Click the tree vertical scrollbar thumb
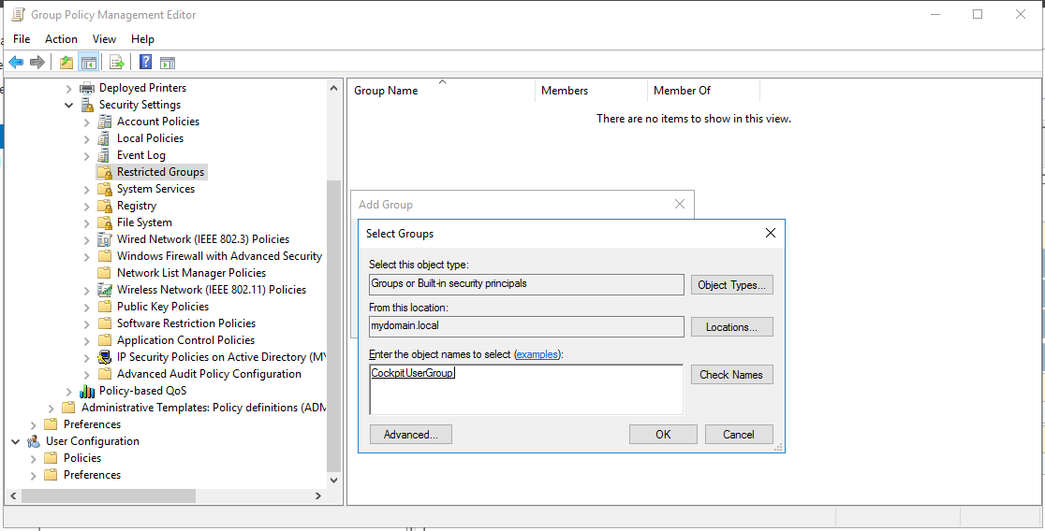Viewport: 1045px width, 531px height. point(334,326)
